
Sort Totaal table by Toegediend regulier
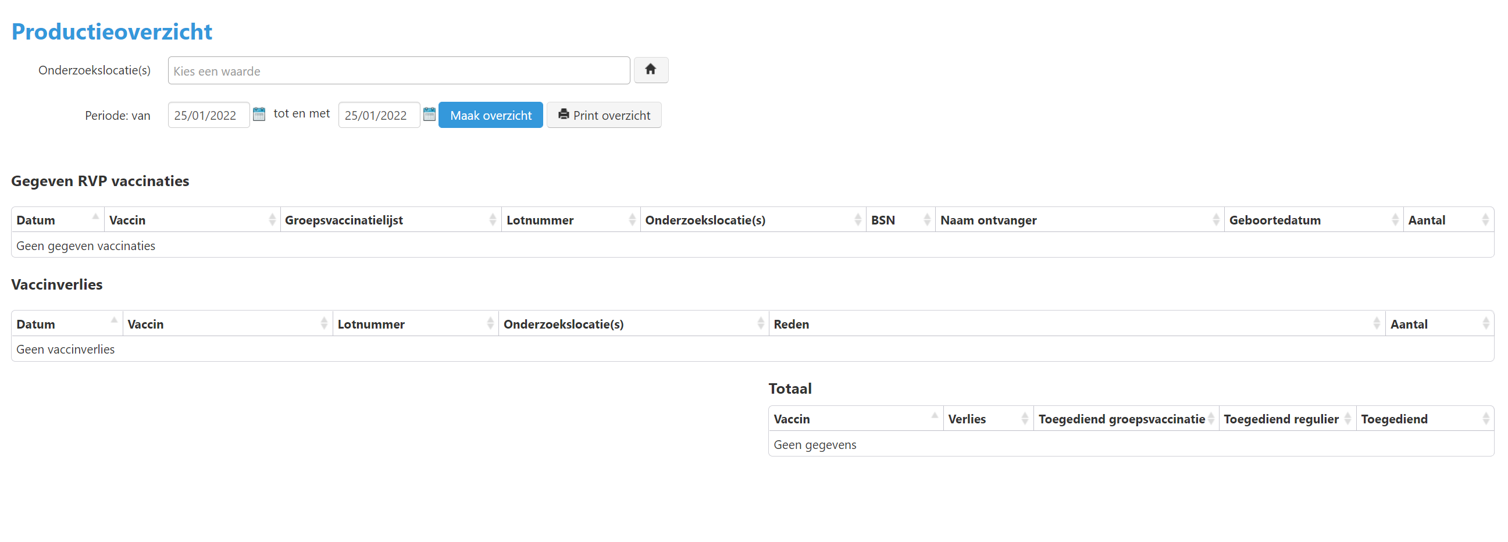point(1286,419)
